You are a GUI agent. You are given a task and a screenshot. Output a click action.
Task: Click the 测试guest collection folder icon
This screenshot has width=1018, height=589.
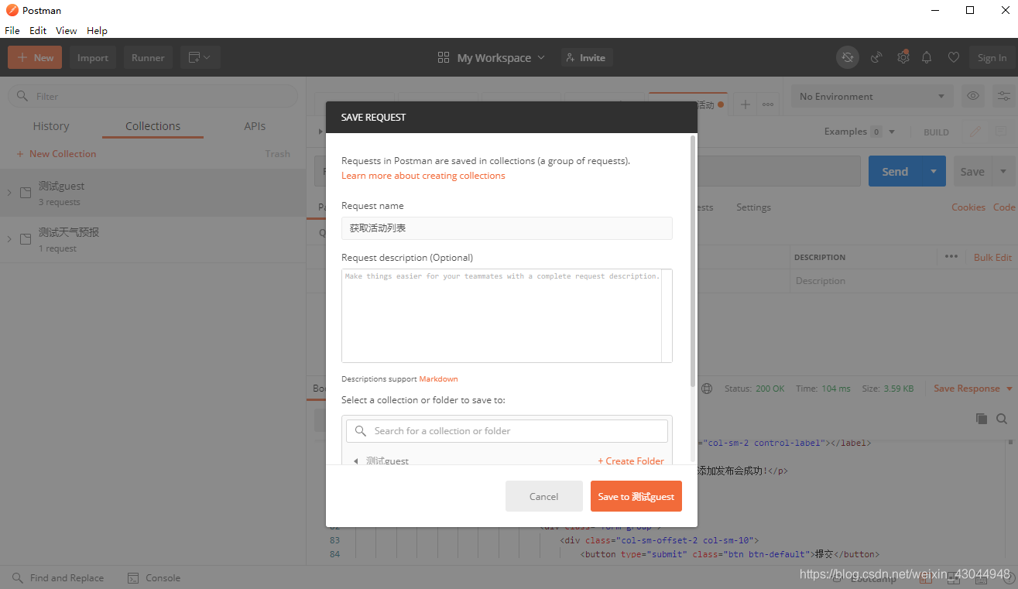[x=26, y=193]
